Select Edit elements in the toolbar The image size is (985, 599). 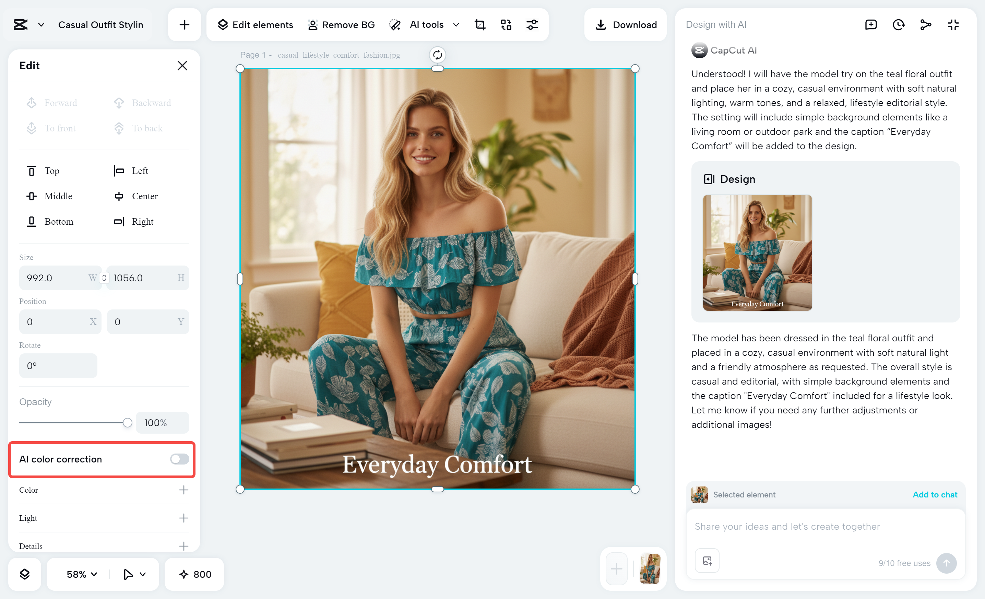[x=256, y=25]
